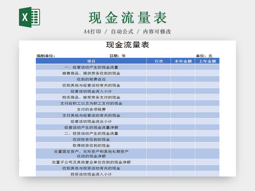Select the 支付的各项税费 cell
Viewport: 255px width, 191px height.
click(91, 109)
